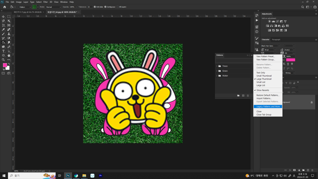
Task: Select the Paint Bucket tool
Action: coord(3,42)
